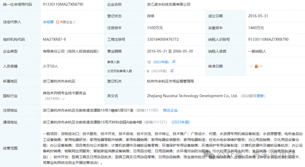Open the 关联企业 relationship graph icon
This screenshot has width=305, height=167.
pos(58,22)
